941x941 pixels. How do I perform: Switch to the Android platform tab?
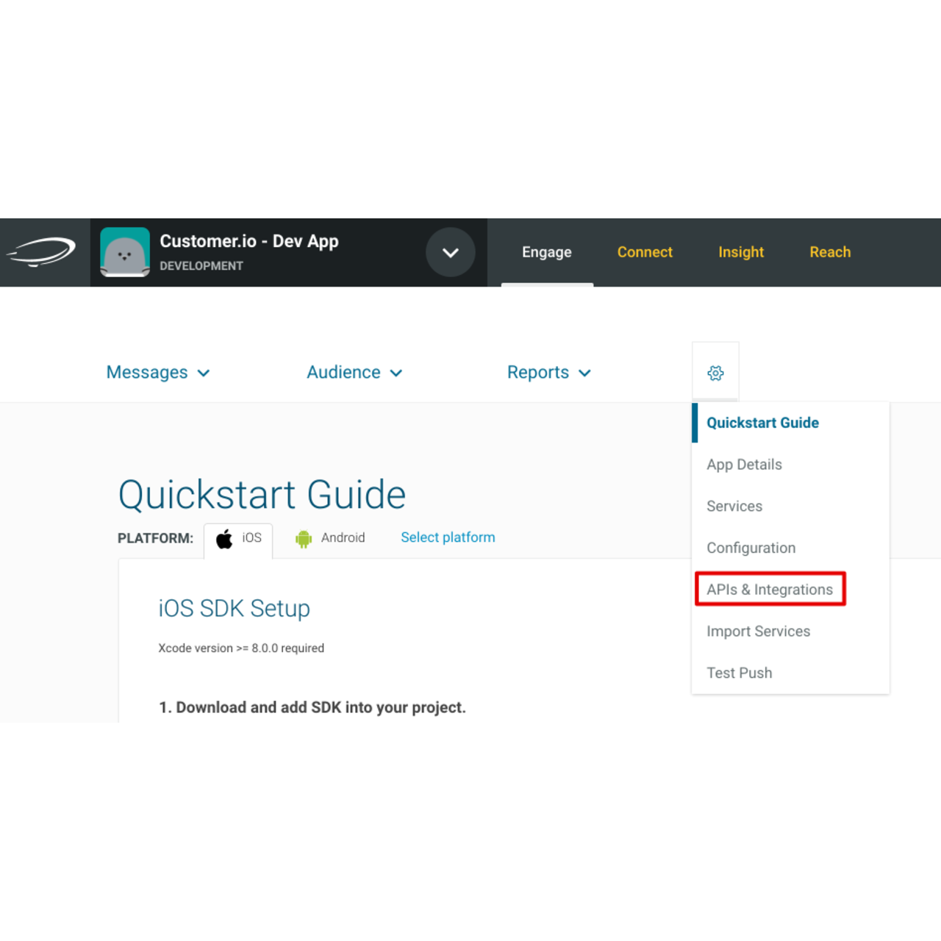[331, 538]
